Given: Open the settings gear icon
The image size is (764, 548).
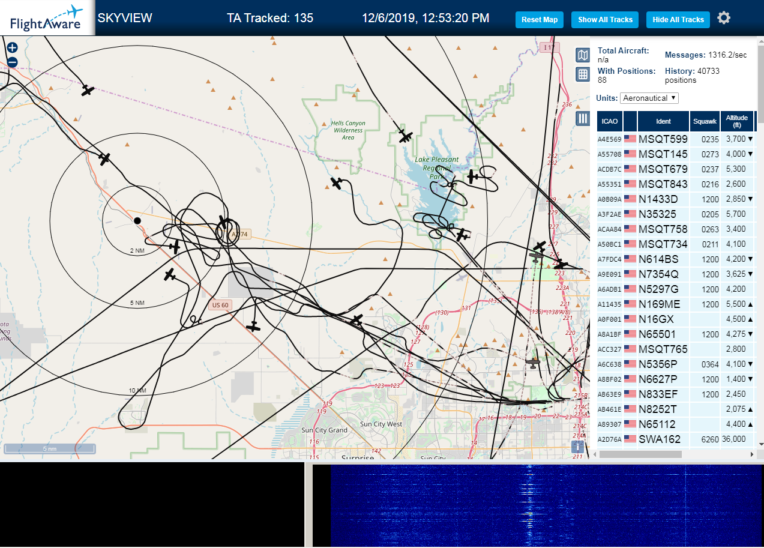Looking at the screenshot, I should pyautogui.click(x=724, y=18).
